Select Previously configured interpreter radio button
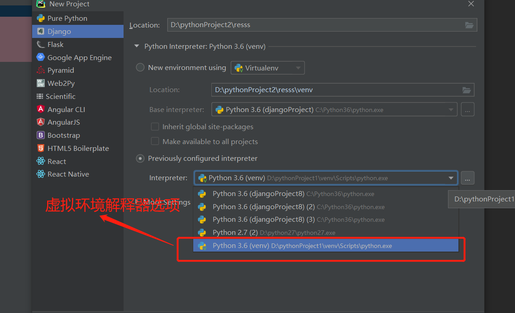Screen dimensions: 515x313 140,159
